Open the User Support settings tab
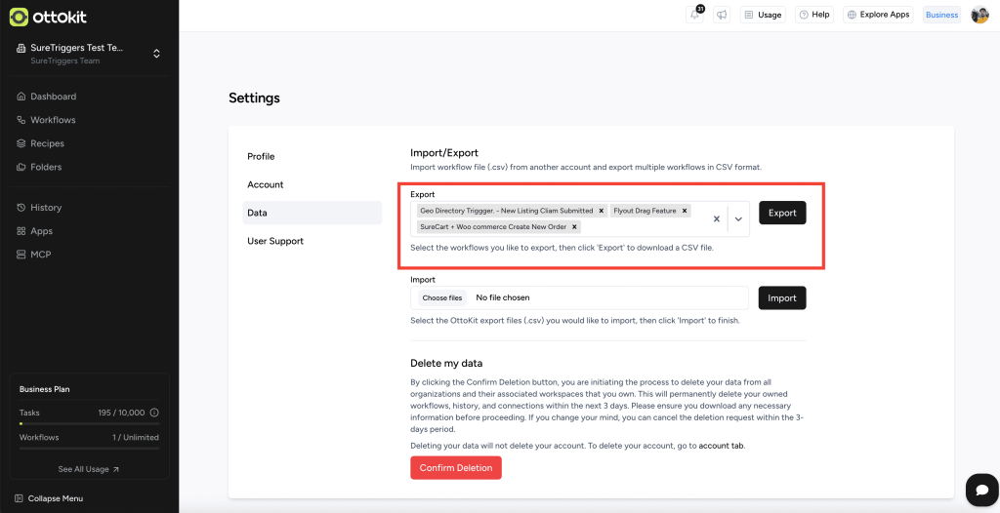Screen dimensions: 1000x513 [275, 241]
